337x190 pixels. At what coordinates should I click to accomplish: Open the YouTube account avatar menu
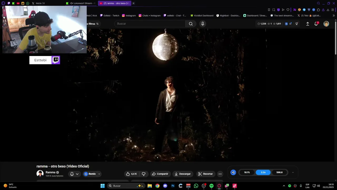[326, 24]
